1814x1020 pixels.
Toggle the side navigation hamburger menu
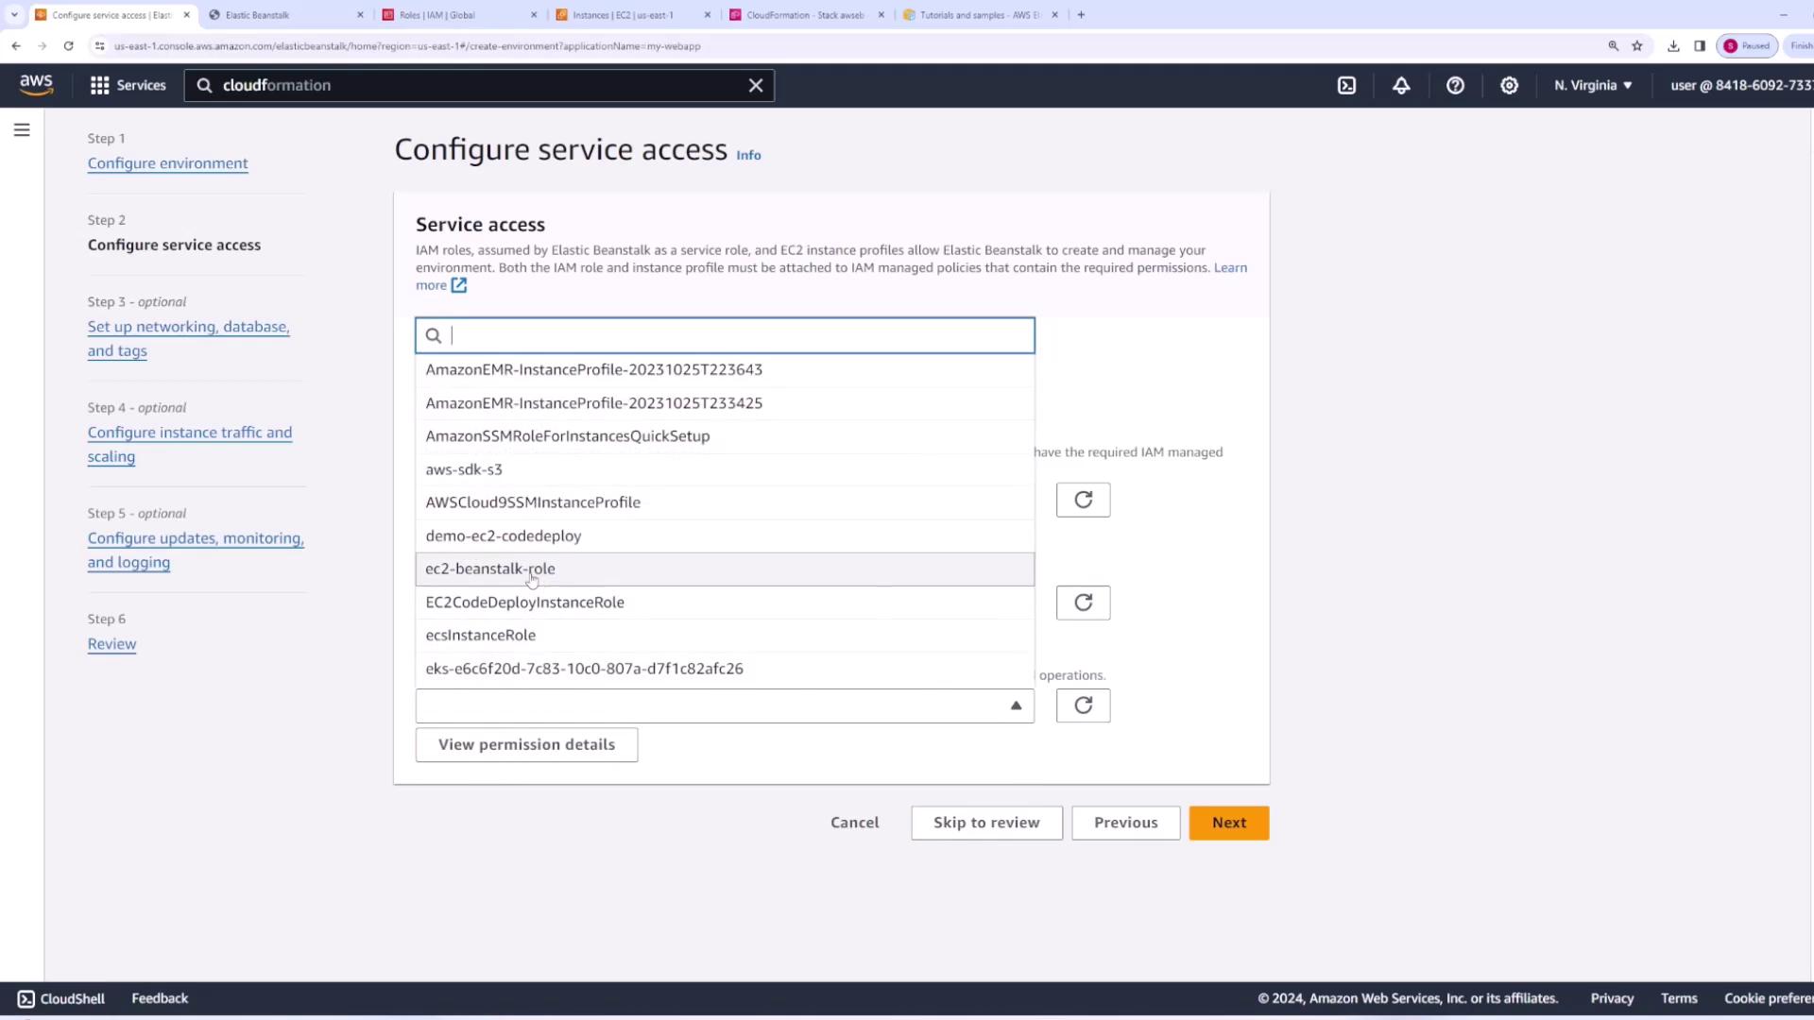22,130
